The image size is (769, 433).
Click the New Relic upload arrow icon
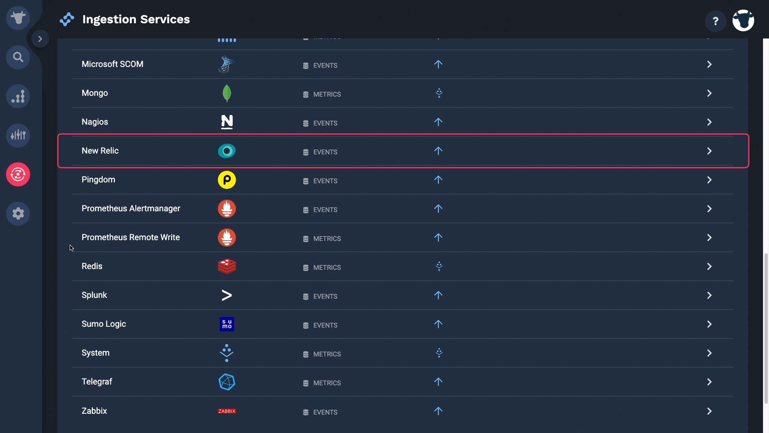point(438,151)
